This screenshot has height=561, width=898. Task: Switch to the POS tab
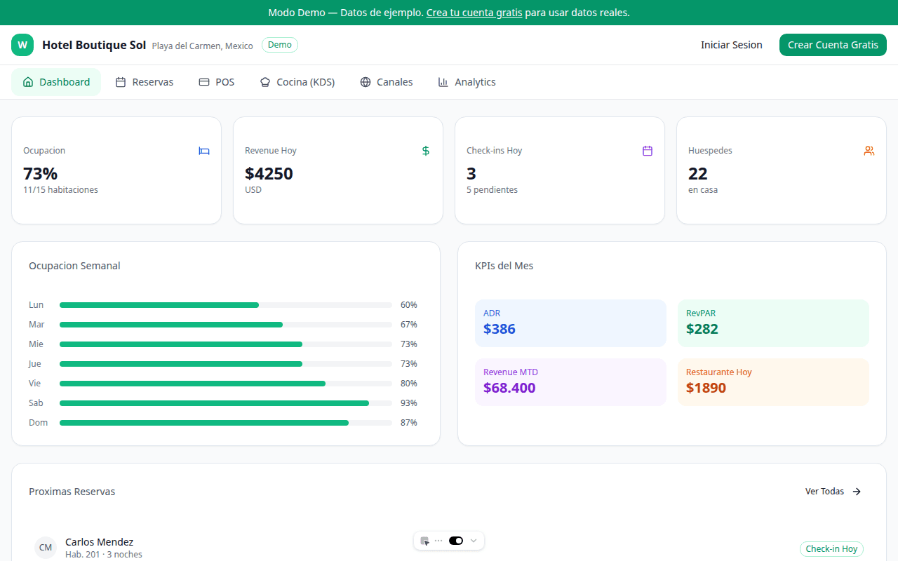pos(217,82)
